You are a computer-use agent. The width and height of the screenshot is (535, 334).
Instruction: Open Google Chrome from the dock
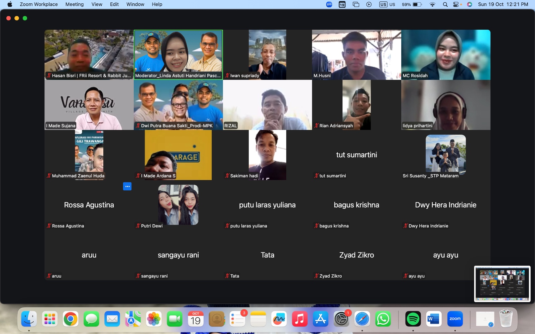click(x=71, y=319)
